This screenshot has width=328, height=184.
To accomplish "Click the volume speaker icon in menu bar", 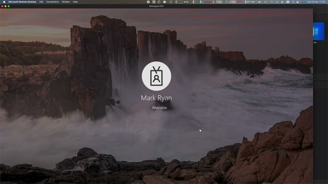I will 260,2.
